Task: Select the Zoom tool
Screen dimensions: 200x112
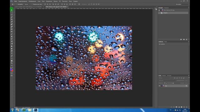Action: tap(12, 63)
